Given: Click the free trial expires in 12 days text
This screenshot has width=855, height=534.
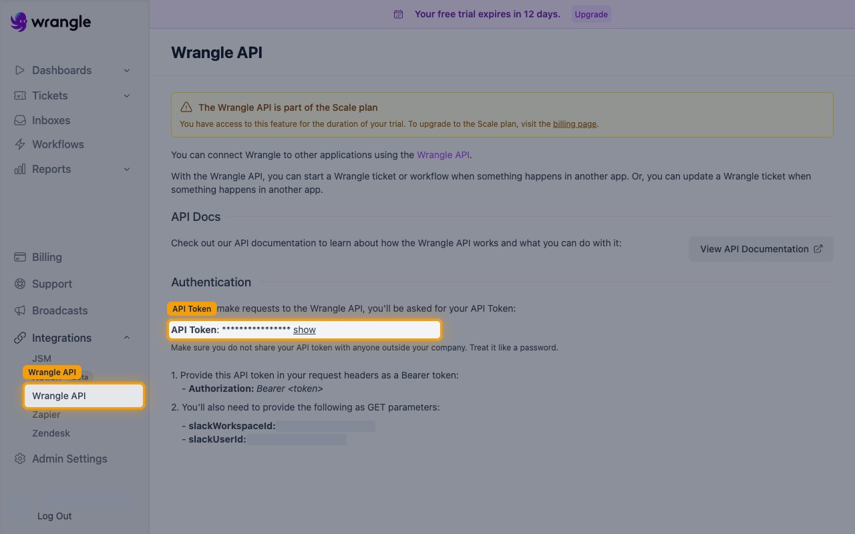Looking at the screenshot, I should (488, 14).
